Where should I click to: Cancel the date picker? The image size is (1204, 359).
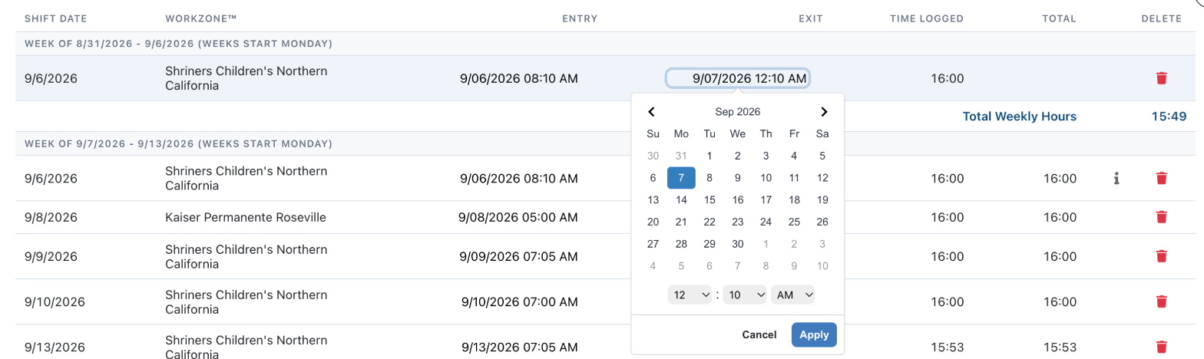point(759,334)
